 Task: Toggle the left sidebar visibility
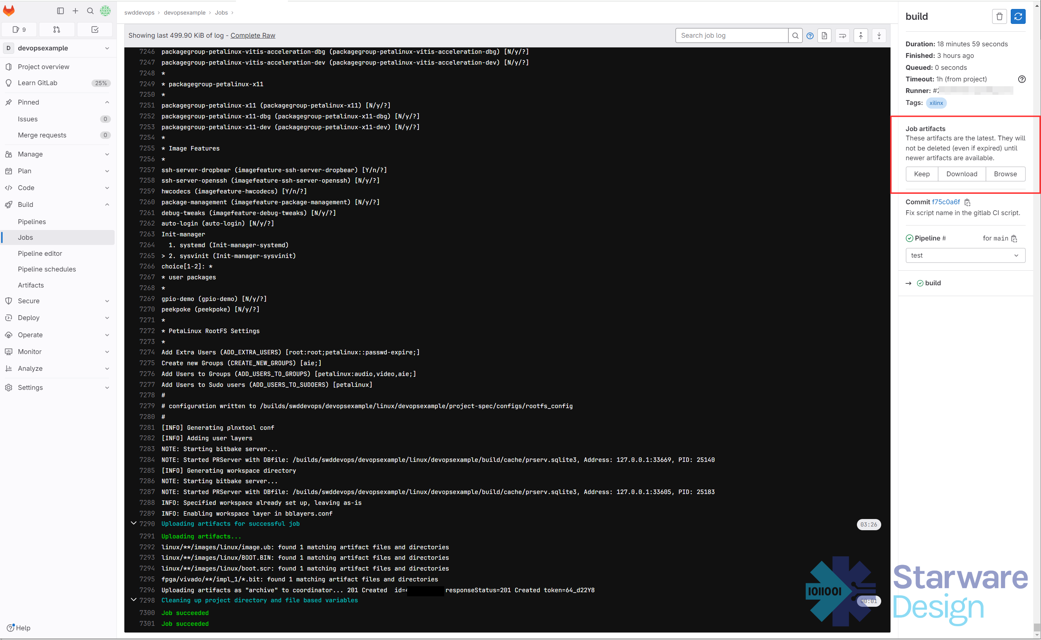pyautogui.click(x=60, y=10)
